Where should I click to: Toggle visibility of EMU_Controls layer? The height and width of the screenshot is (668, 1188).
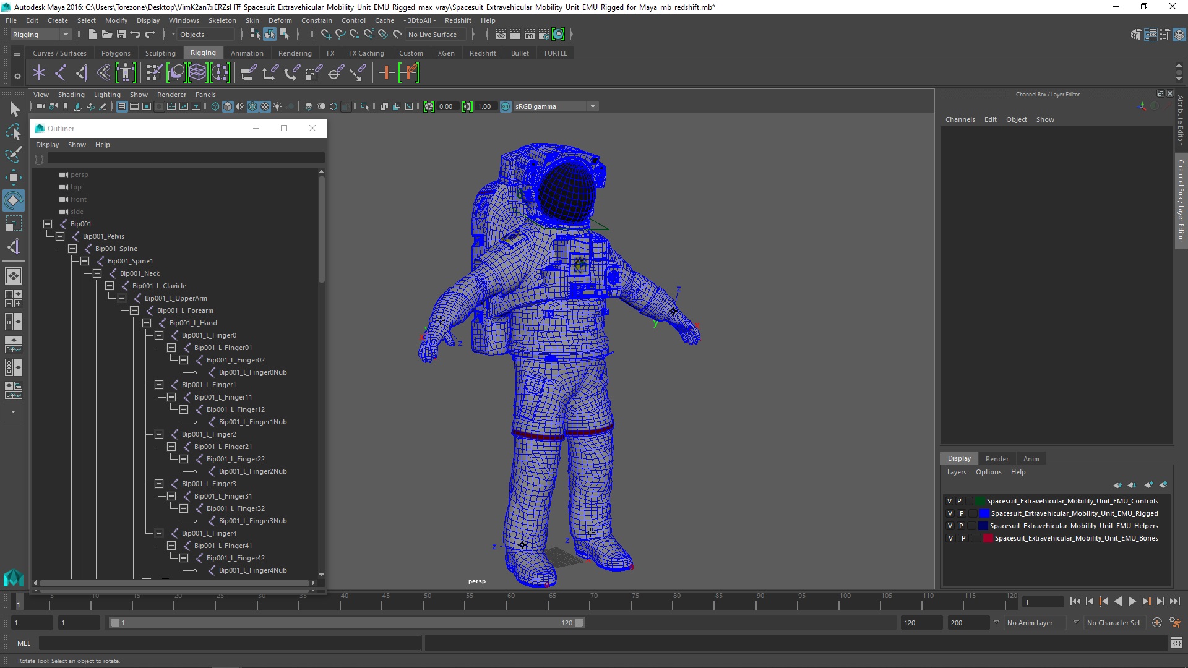pos(949,501)
